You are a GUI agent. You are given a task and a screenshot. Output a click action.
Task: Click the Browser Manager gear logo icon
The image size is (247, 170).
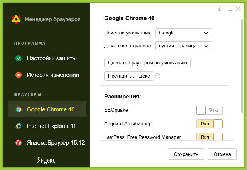tap(16, 19)
